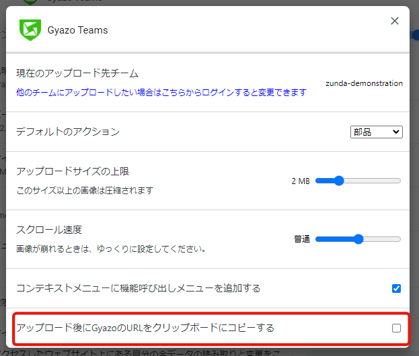Click the zunda-demonstration team name
This screenshot has width=419, height=356.
(x=364, y=83)
